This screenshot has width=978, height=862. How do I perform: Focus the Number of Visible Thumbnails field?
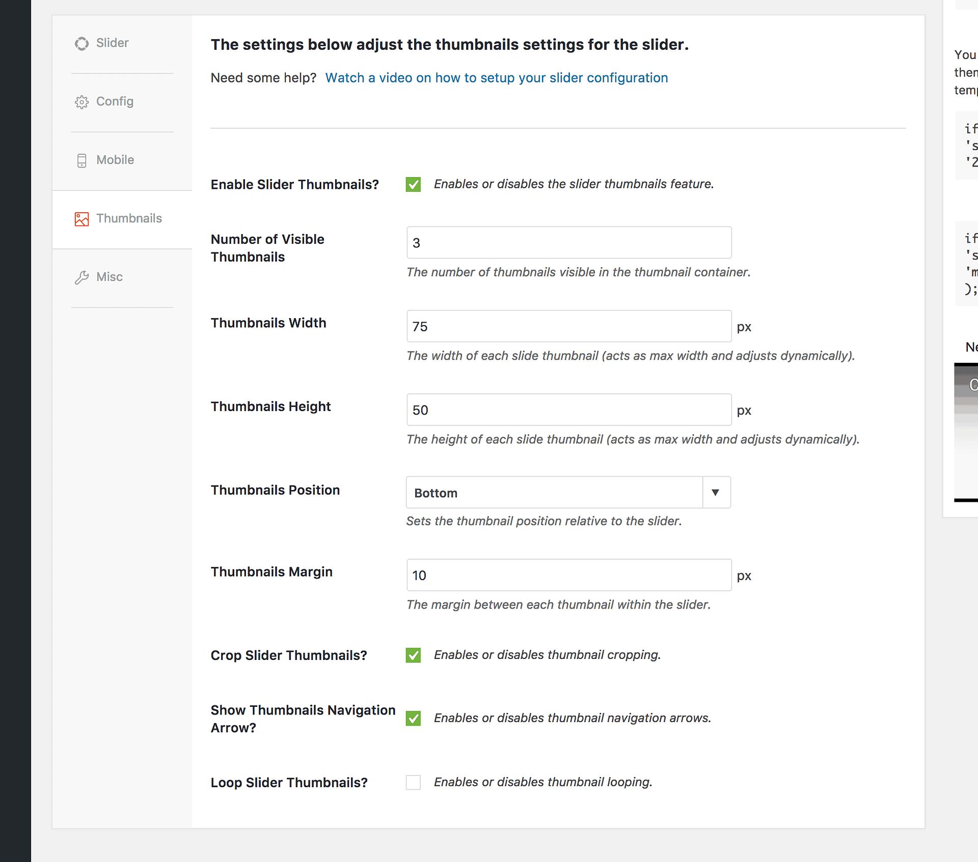[568, 243]
